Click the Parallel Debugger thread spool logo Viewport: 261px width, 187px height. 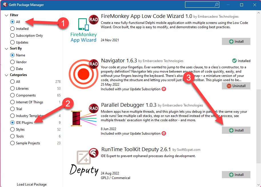pyautogui.click(x=84, y=118)
